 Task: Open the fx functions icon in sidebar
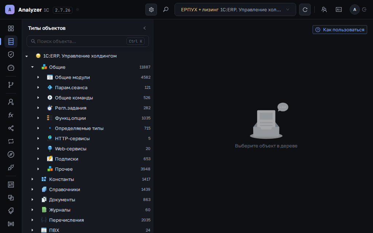point(11,115)
